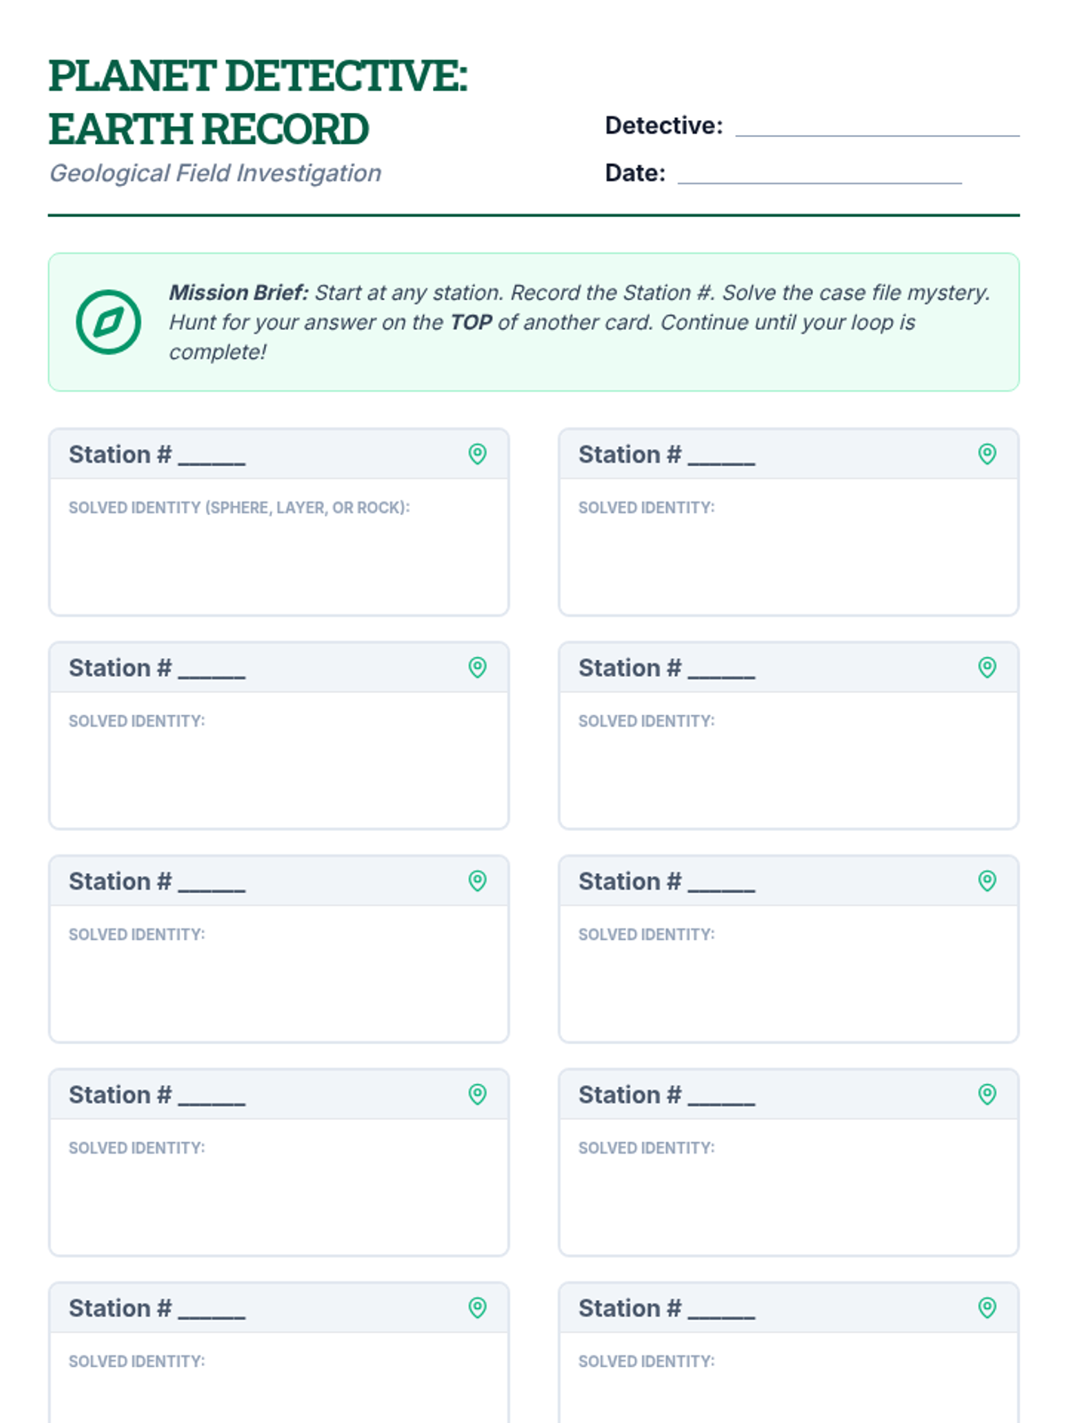Click the "Solved Identity (Sphere, Layer, or Rock)" label
Image resolution: width=1067 pixels, height=1423 pixels.
[239, 508]
